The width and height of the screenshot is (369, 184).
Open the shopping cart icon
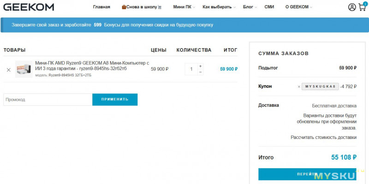click(x=362, y=7)
